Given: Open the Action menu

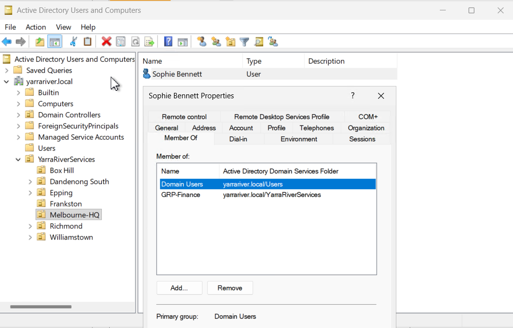Looking at the screenshot, I should (x=36, y=27).
